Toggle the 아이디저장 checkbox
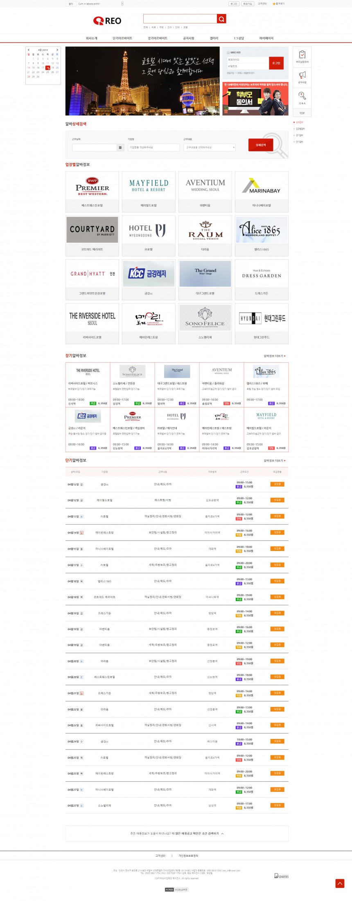The height and width of the screenshot is (901, 352). [x=228, y=53]
